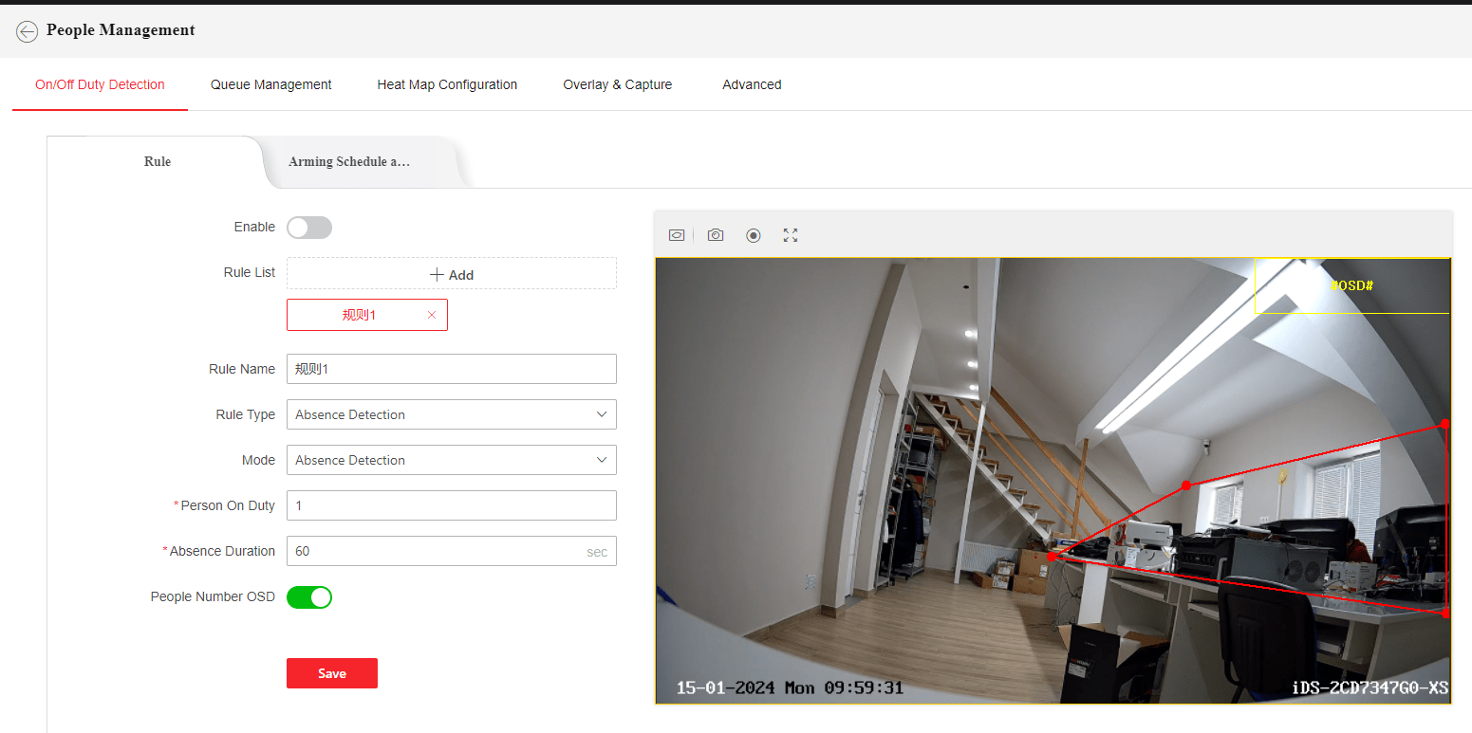Open the Heat Map Configuration tab
This screenshot has height=733, width=1472.
pos(447,84)
